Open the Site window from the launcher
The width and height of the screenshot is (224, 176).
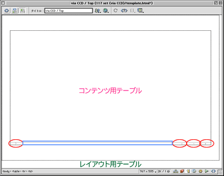point(175,171)
